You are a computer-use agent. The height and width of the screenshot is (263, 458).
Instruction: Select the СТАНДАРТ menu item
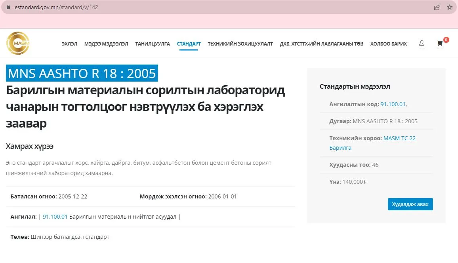coord(189,44)
